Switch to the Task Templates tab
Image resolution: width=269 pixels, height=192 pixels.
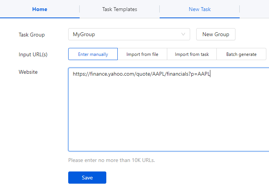click(x=120, y=9)
